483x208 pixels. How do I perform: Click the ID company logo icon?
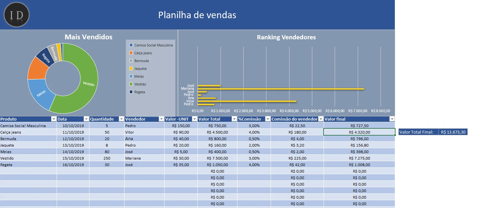[x=16, y=14]
